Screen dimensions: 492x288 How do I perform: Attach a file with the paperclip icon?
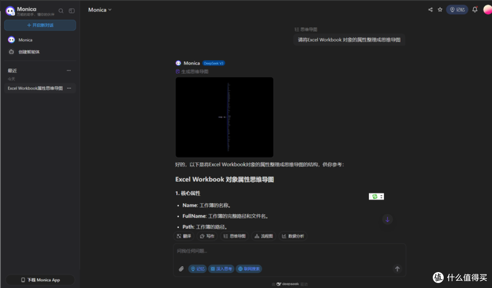181,269
